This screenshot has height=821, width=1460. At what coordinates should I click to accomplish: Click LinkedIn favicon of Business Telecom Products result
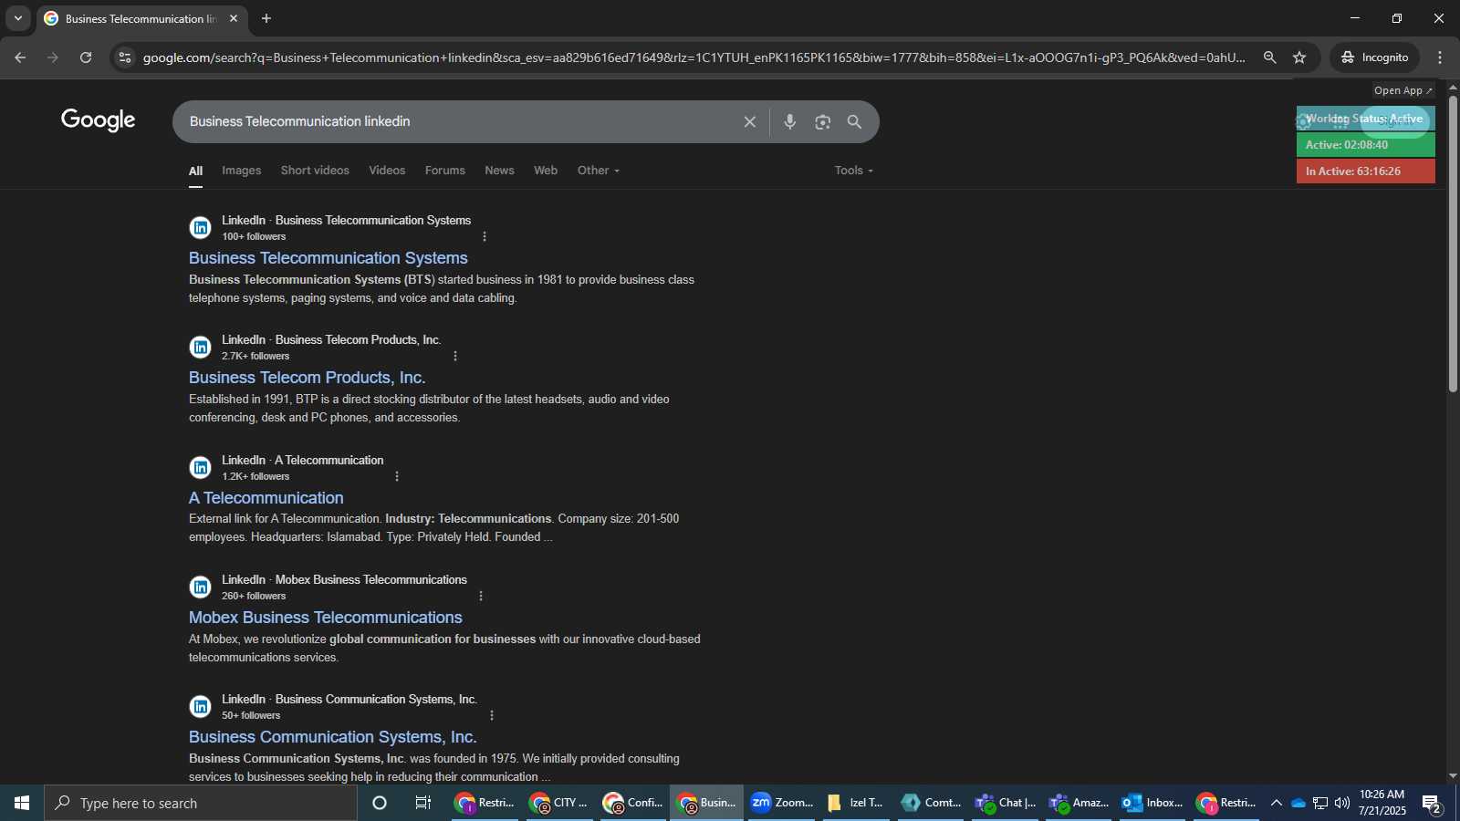point(200,348)
